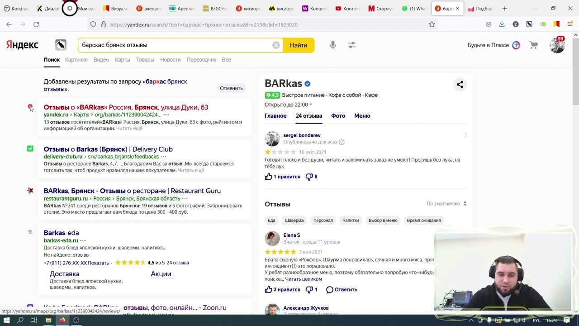The image size is (579, 326).
Task: Filter reviews by 'Персонал' tag
Action: click(323, 221)
